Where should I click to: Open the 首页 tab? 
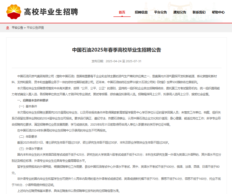pos(122,12)
